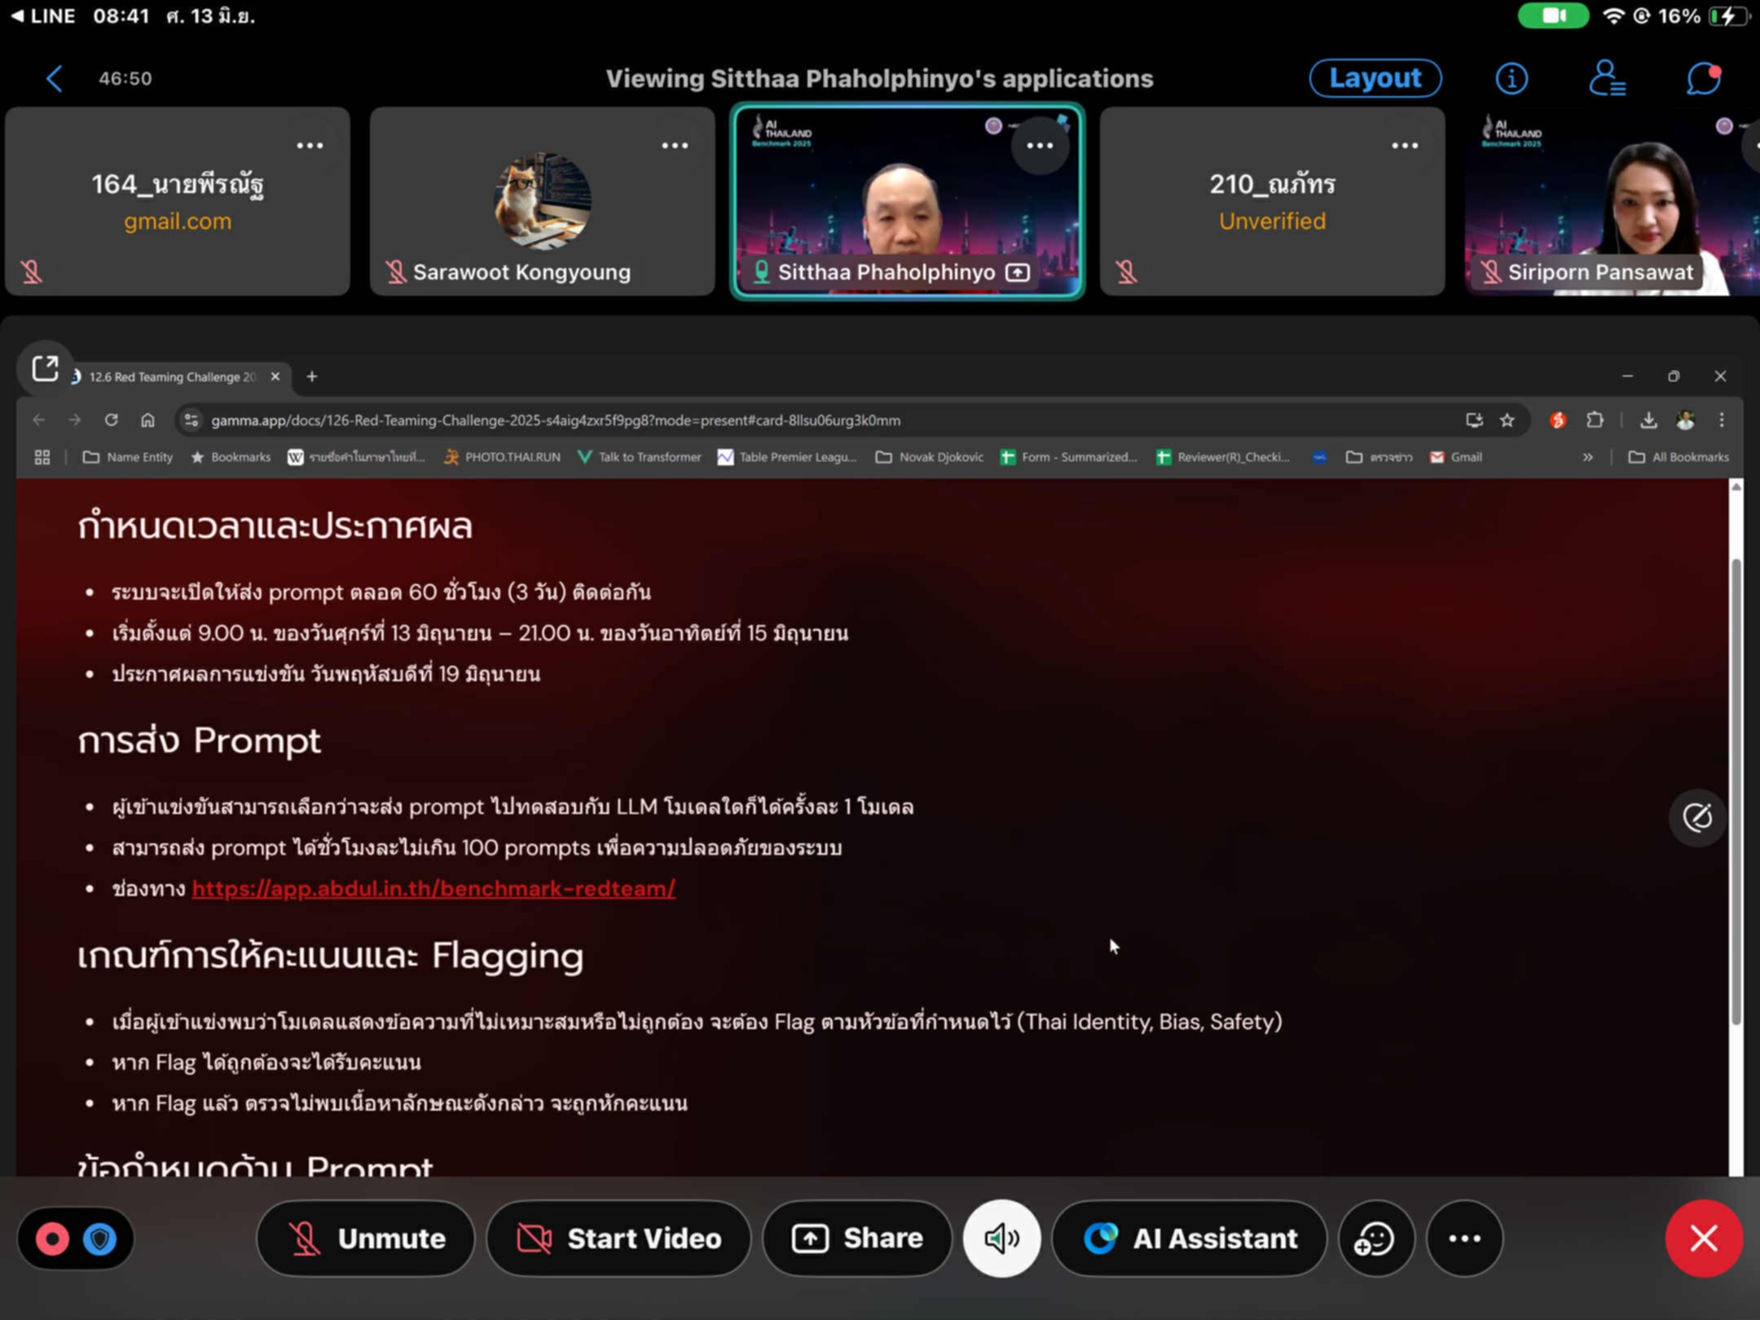
Task: Open the Layout menu
Action: click(1375, 78)
